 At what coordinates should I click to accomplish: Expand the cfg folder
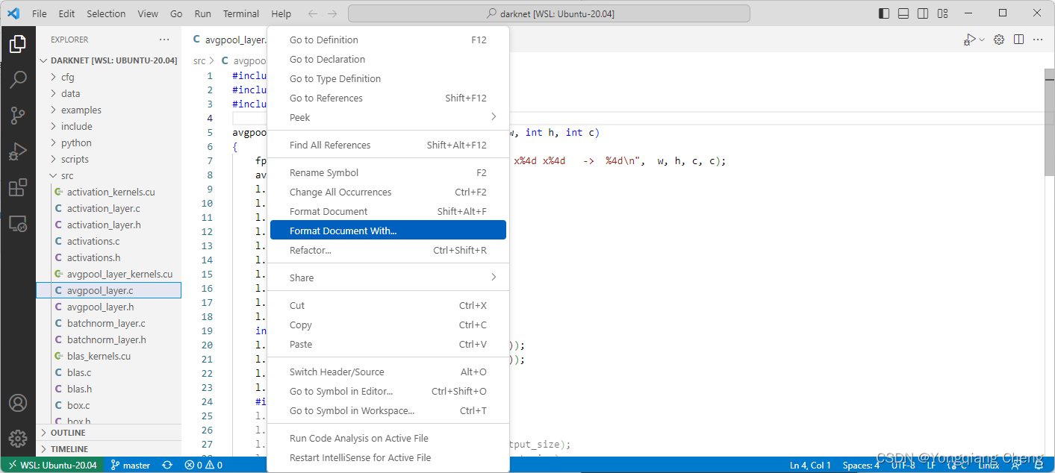[x=68, y=77]
